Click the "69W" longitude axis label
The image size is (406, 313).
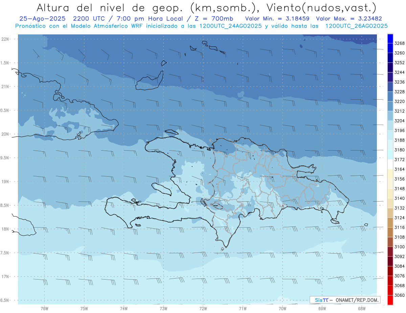(322, 308)
